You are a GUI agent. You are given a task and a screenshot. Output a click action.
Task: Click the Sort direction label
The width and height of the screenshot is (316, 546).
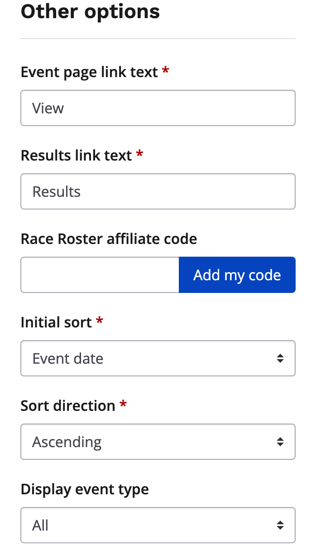(x=68, y=406)
